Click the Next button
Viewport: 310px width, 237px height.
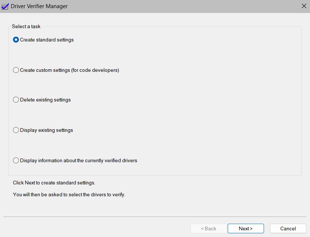tap(245, 228)
